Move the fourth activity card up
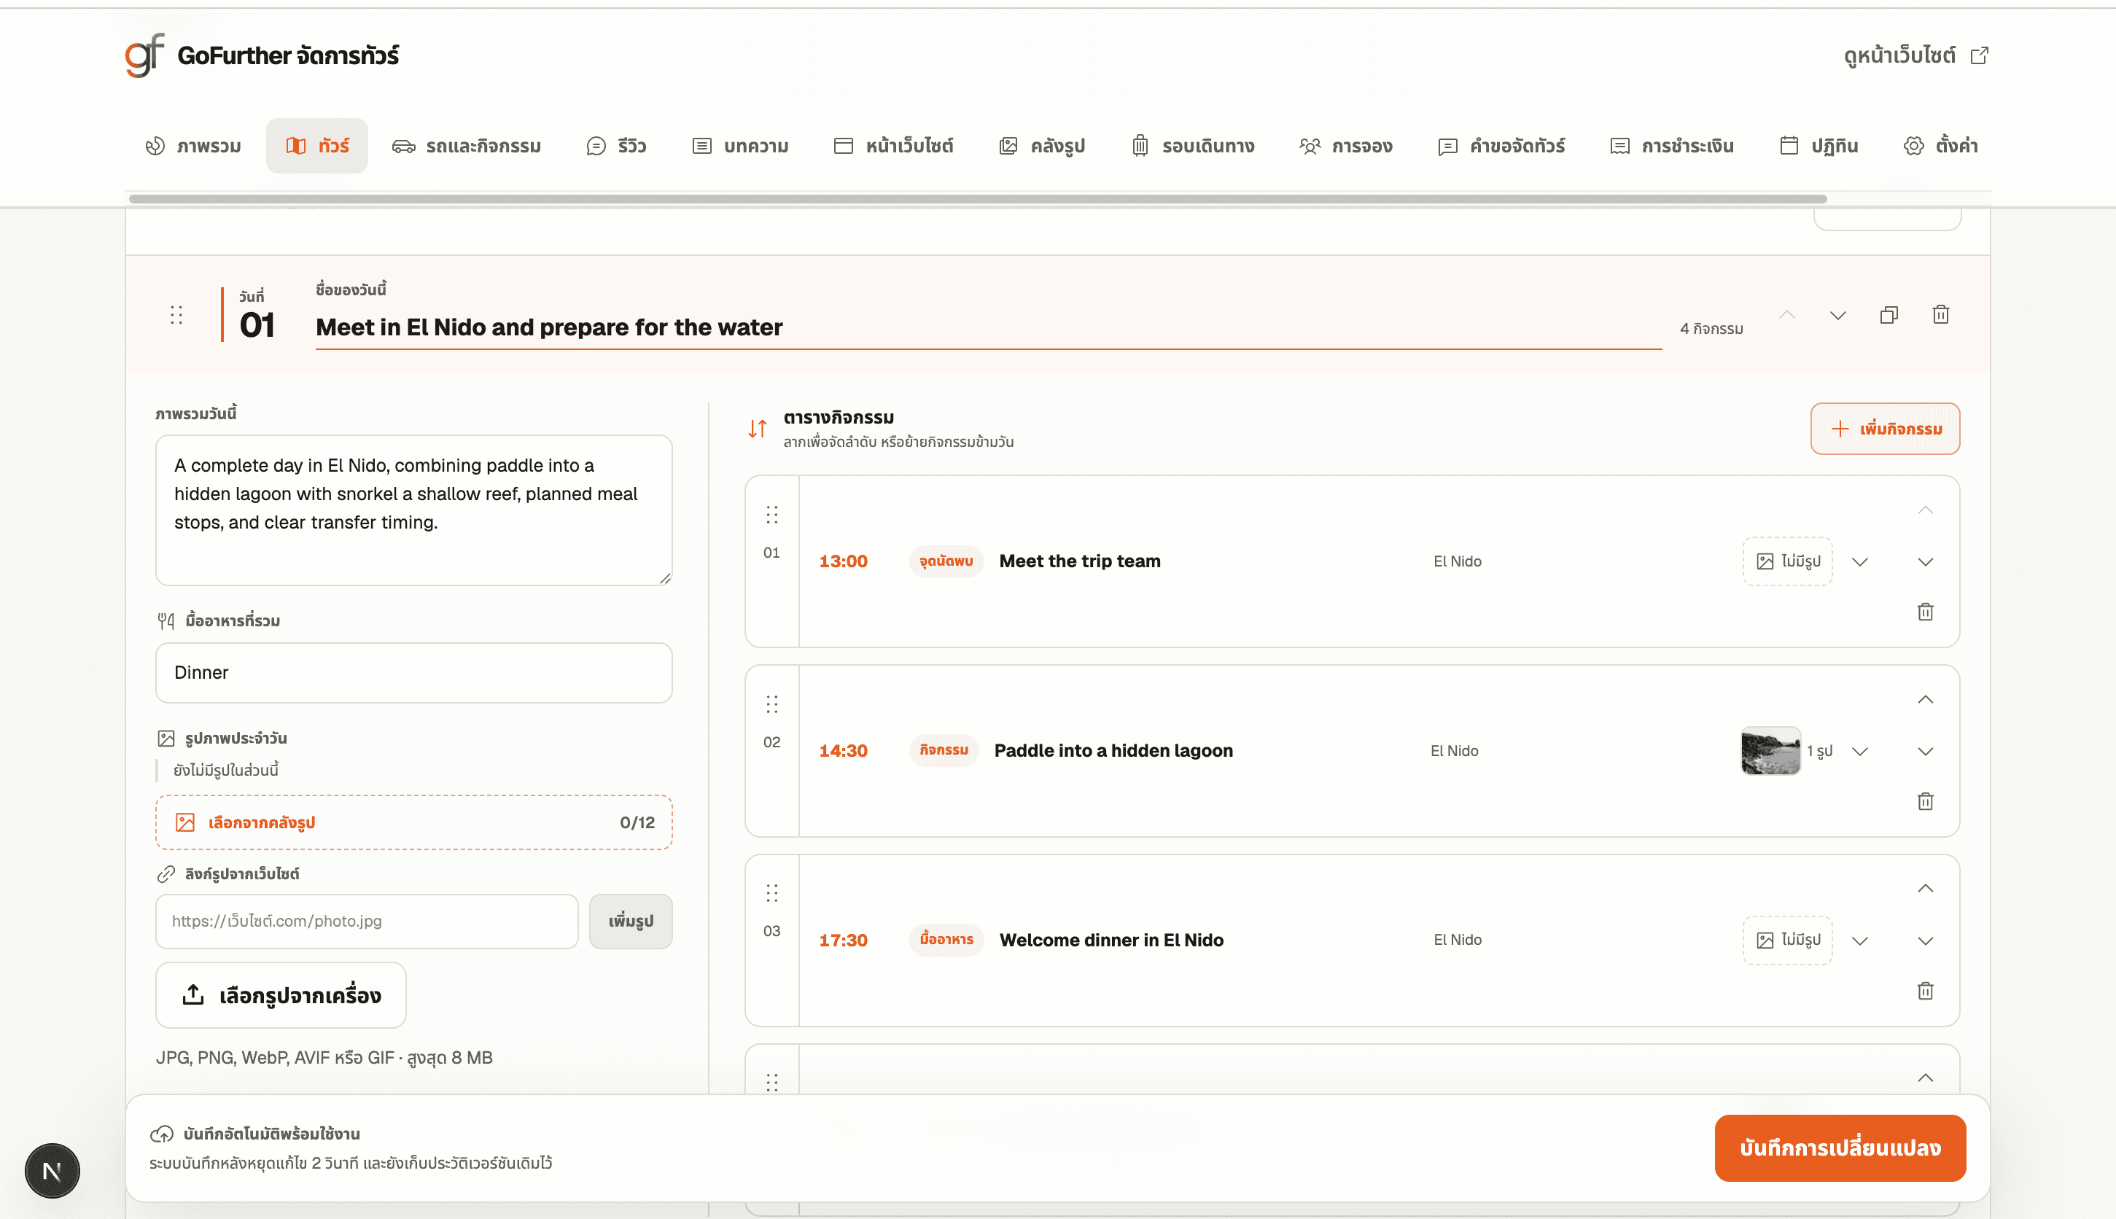 (x=1926, y=1078)
